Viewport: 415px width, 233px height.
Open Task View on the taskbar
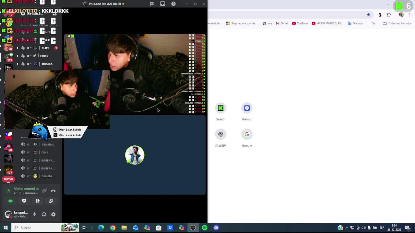click(84, 228)
